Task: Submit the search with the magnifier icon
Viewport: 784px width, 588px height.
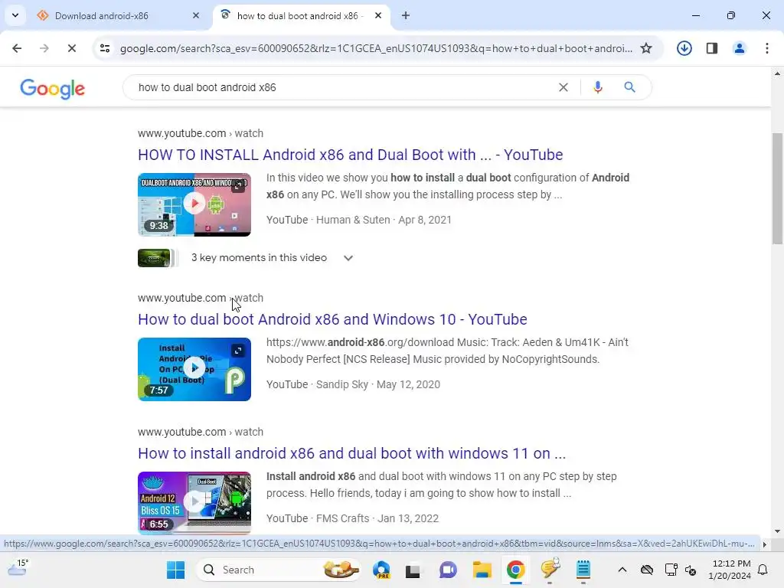Action: click(x=629, y=87)
